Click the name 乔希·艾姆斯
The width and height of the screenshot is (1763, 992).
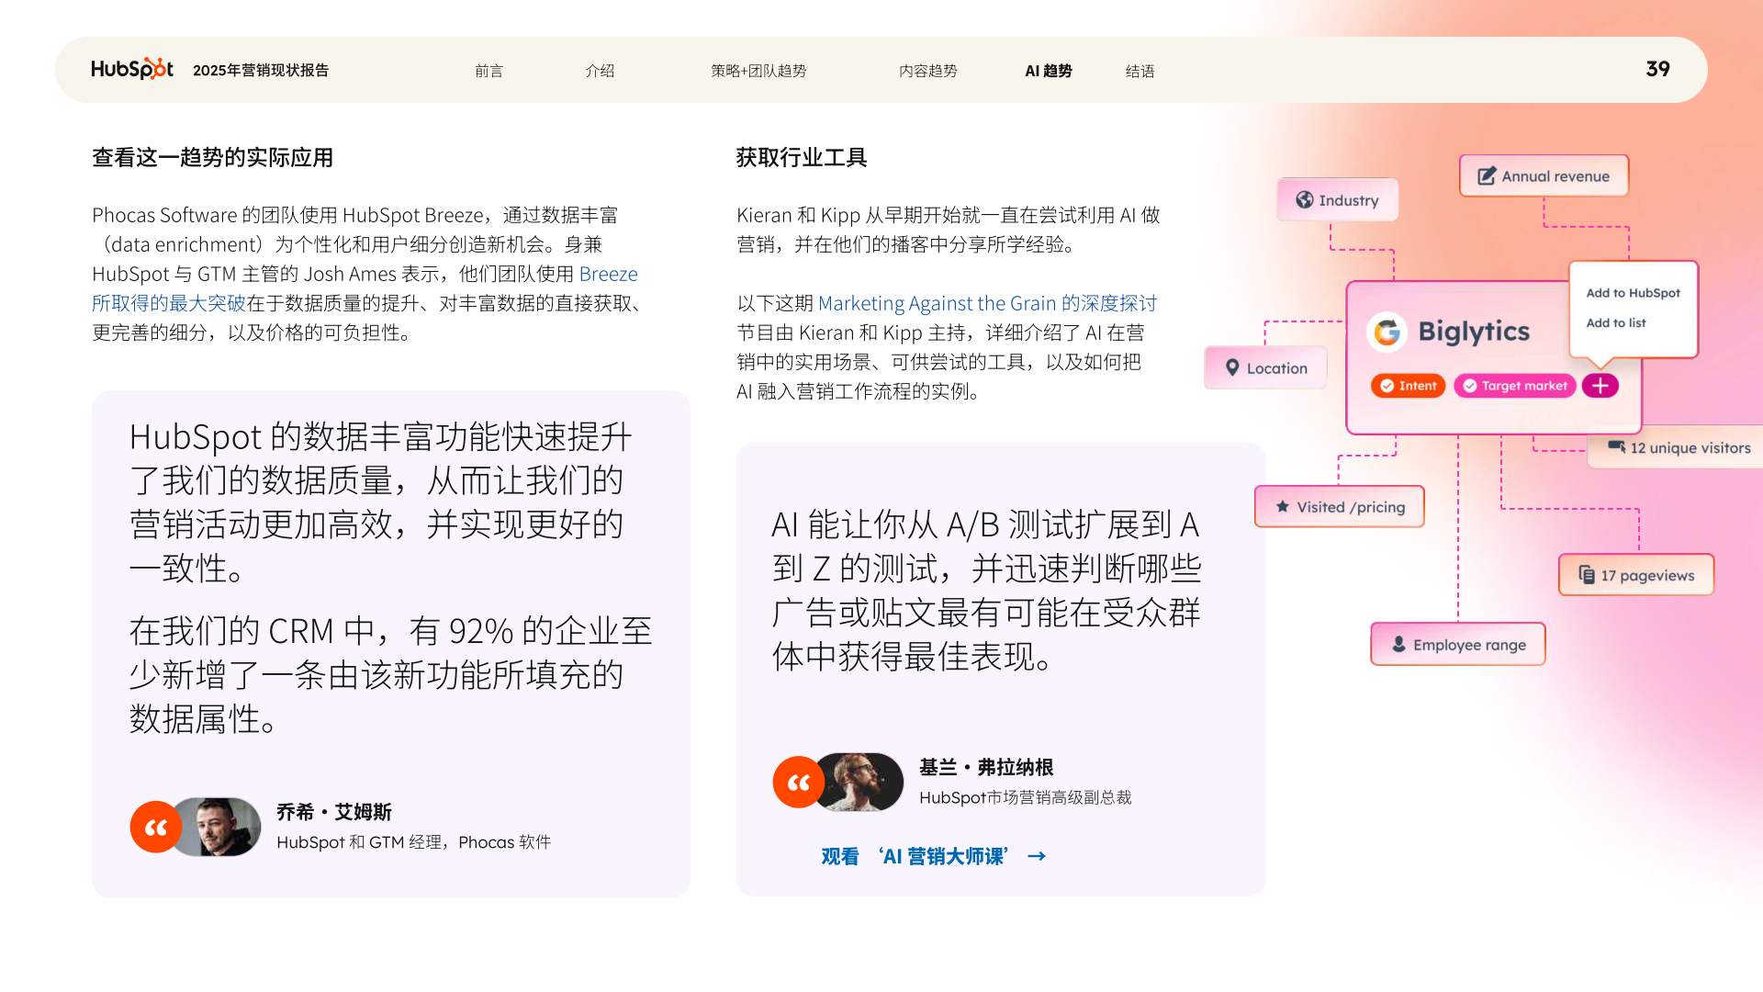[x=334, y=812]
